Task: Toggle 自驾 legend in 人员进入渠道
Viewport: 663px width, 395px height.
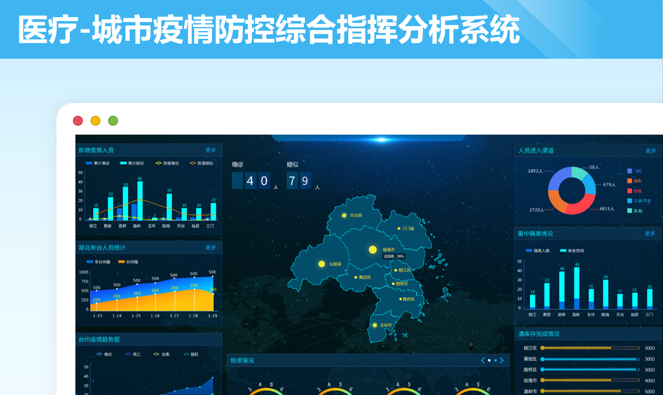Action: coord(634,191)
